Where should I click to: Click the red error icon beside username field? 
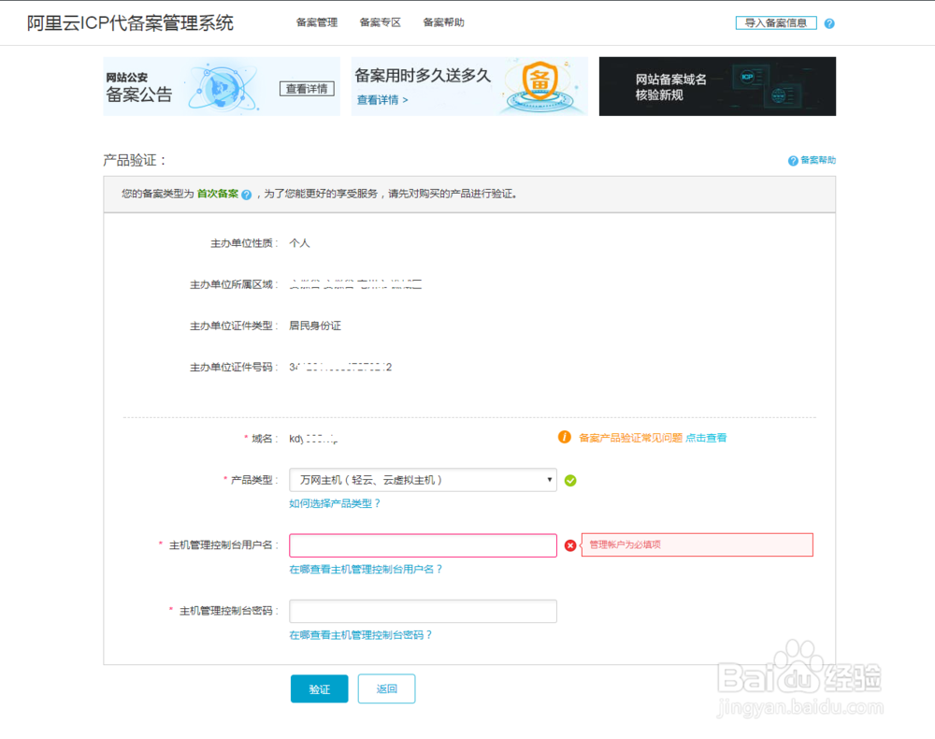tap(570, 545)
